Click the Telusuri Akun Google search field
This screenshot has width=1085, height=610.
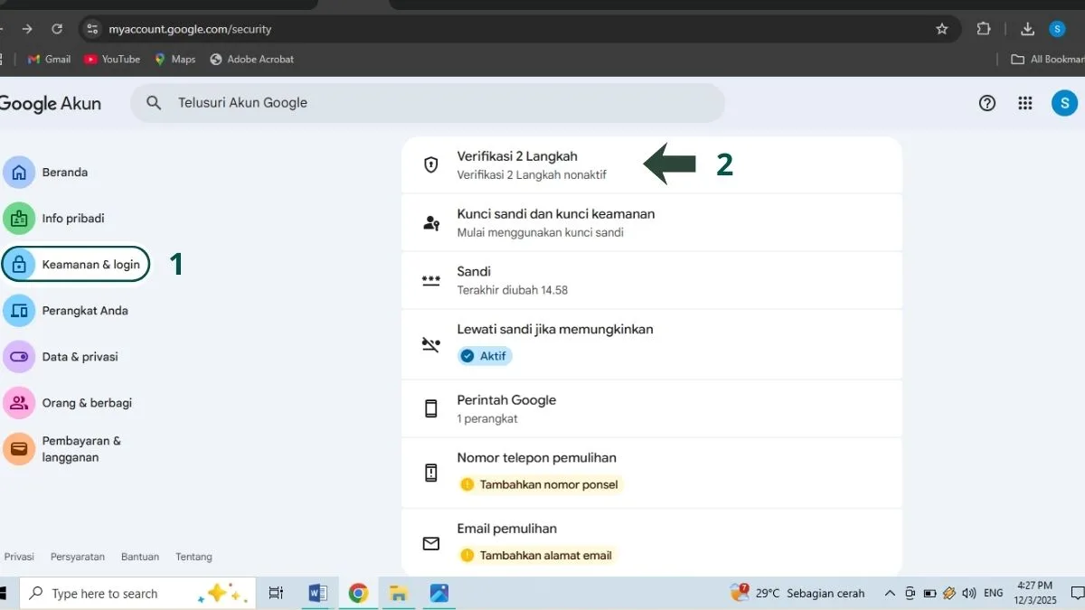pyautogui.click(x=428, y=103)
